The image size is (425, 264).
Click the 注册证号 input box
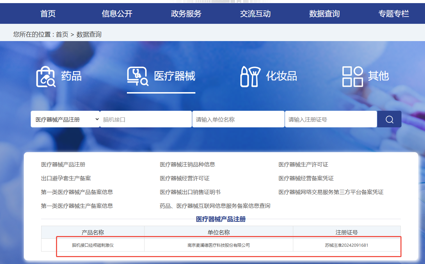coord(331,119)
